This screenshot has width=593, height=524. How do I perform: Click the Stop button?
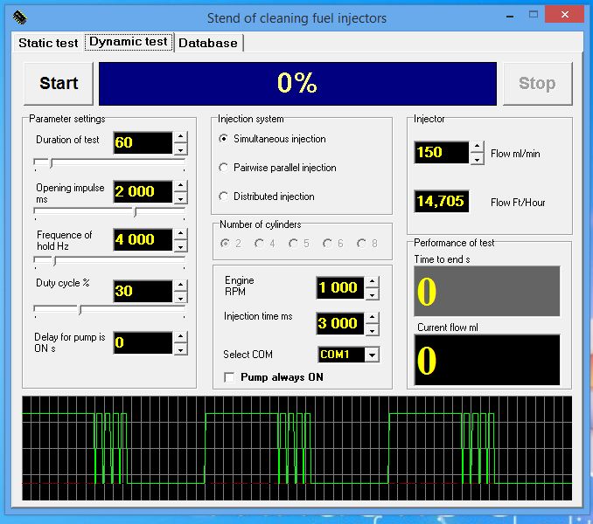pyautogui.click(x=537, y=84)
